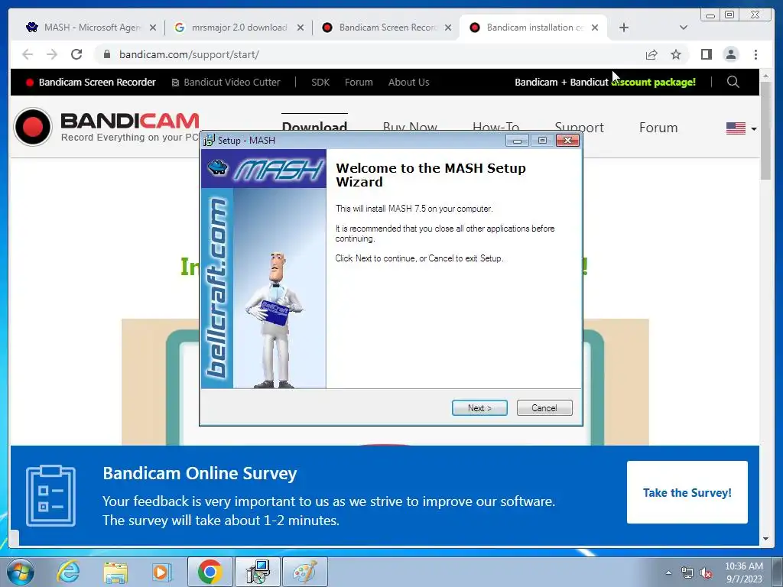Image resolution: width=783 pixels, height=587 pixels.
Task: Open the Download menu on Bandicam site
Action: click(314, 127)
